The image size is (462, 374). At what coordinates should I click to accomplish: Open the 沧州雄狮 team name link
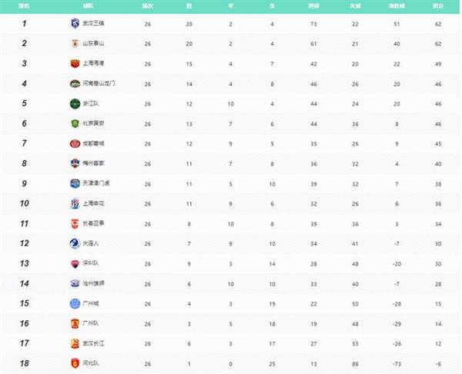pos(93,283)
